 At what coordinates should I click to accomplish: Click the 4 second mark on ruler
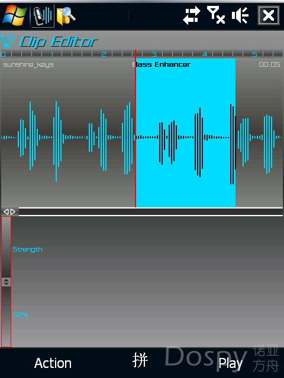tap(205, 54)
